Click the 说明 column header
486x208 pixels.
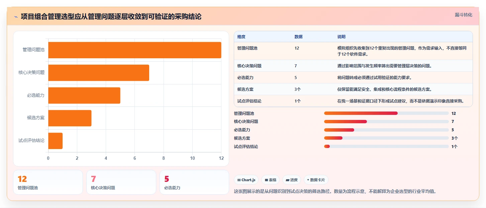pos(342,37)
